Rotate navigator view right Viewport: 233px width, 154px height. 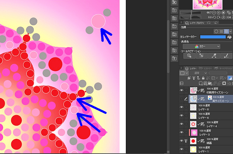click(x=218, y=17)
